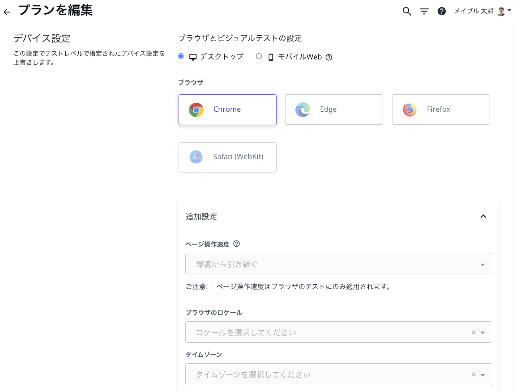This screenshot has height=391, width=516.
Task: Open the user menu dropdown arrow
Action: click(x=509, y=11)
